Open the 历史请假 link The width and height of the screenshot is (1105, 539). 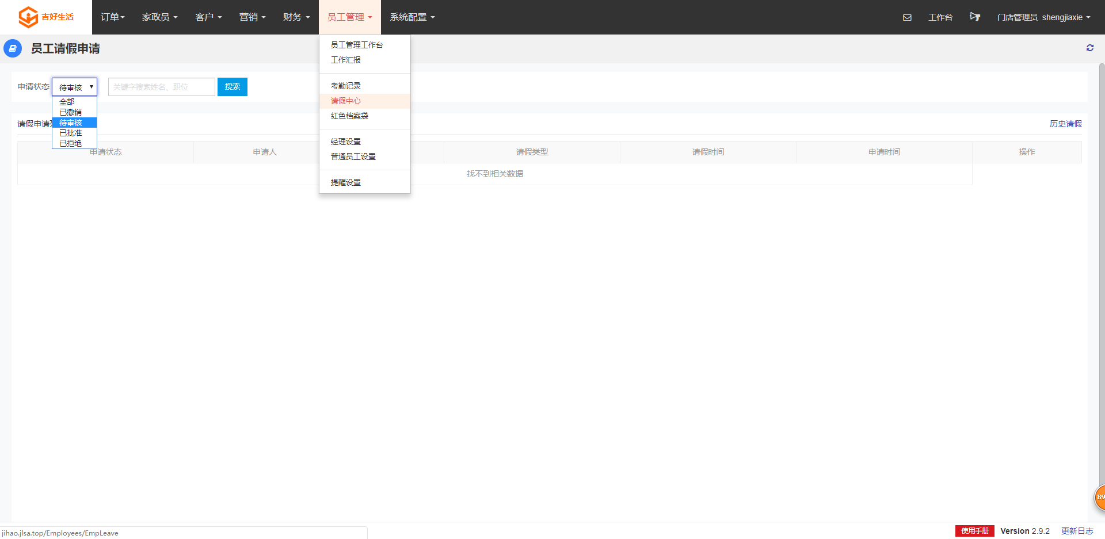tap(1065, 124)
